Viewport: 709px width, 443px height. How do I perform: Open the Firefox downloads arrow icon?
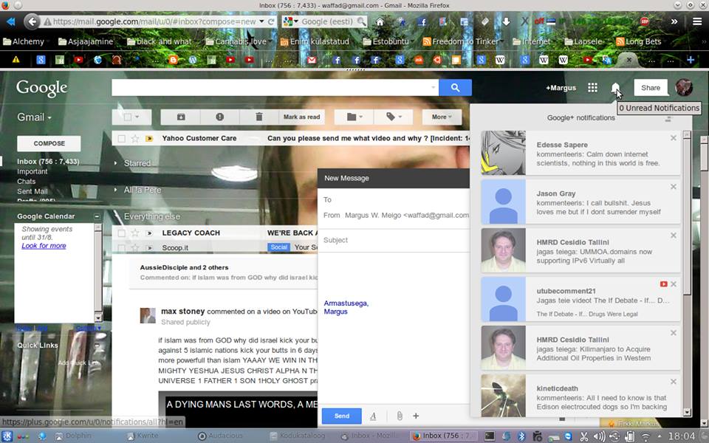pyautogui.click(x=506, y=21)
